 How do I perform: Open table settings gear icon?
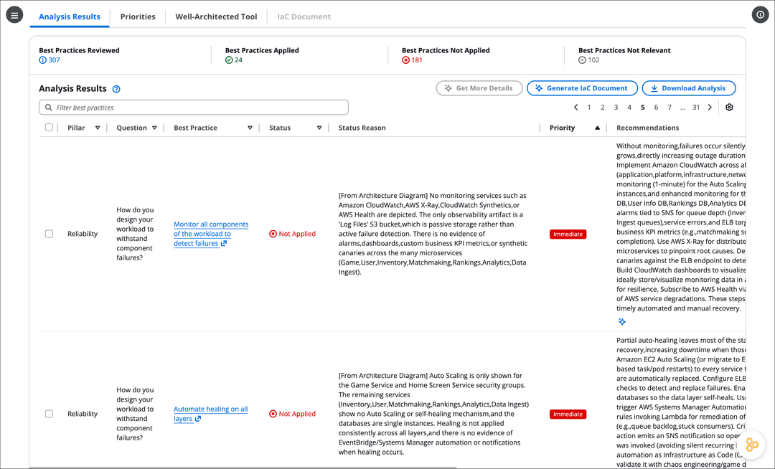(729, 107)
